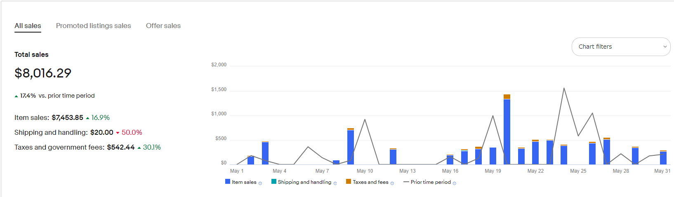Click red down arrow next to 50.0%
674x197 pixels.
tap(118, 133)
